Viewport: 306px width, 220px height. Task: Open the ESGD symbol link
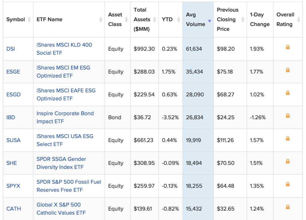(x=13, y=95)
